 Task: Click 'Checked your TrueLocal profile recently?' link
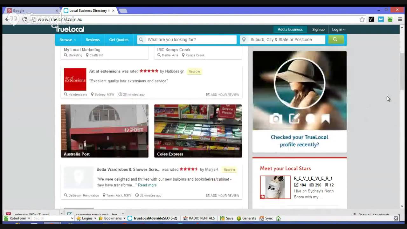click(299, 141)
